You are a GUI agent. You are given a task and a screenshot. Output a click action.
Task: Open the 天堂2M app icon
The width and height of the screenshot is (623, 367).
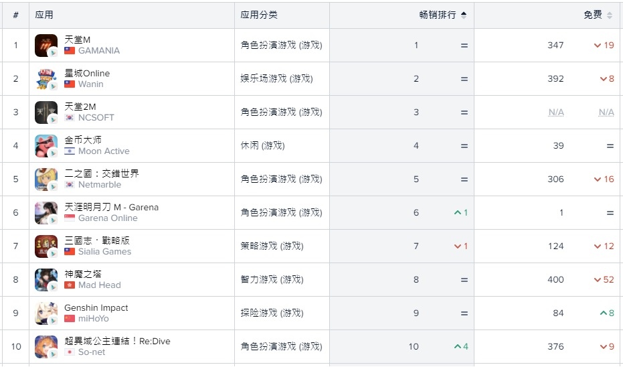point(46,112)
